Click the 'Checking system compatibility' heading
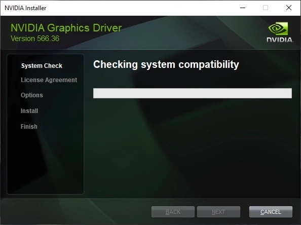The height and width of the screenshot is (225, 301). tap(166, 64)
